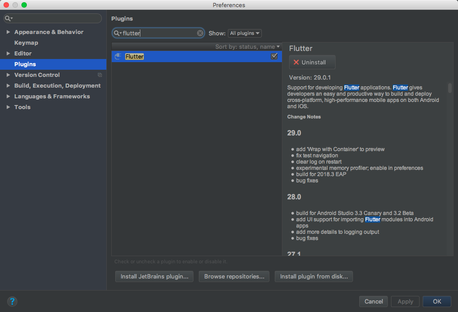Viewport: 458px width, 312px height.
Task: Click the Flutter plugin icon in list
Action: tap(118, 56)
